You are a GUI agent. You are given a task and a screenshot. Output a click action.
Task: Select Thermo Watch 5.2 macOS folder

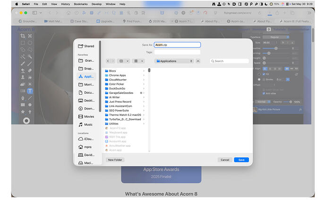click(125, 115)
